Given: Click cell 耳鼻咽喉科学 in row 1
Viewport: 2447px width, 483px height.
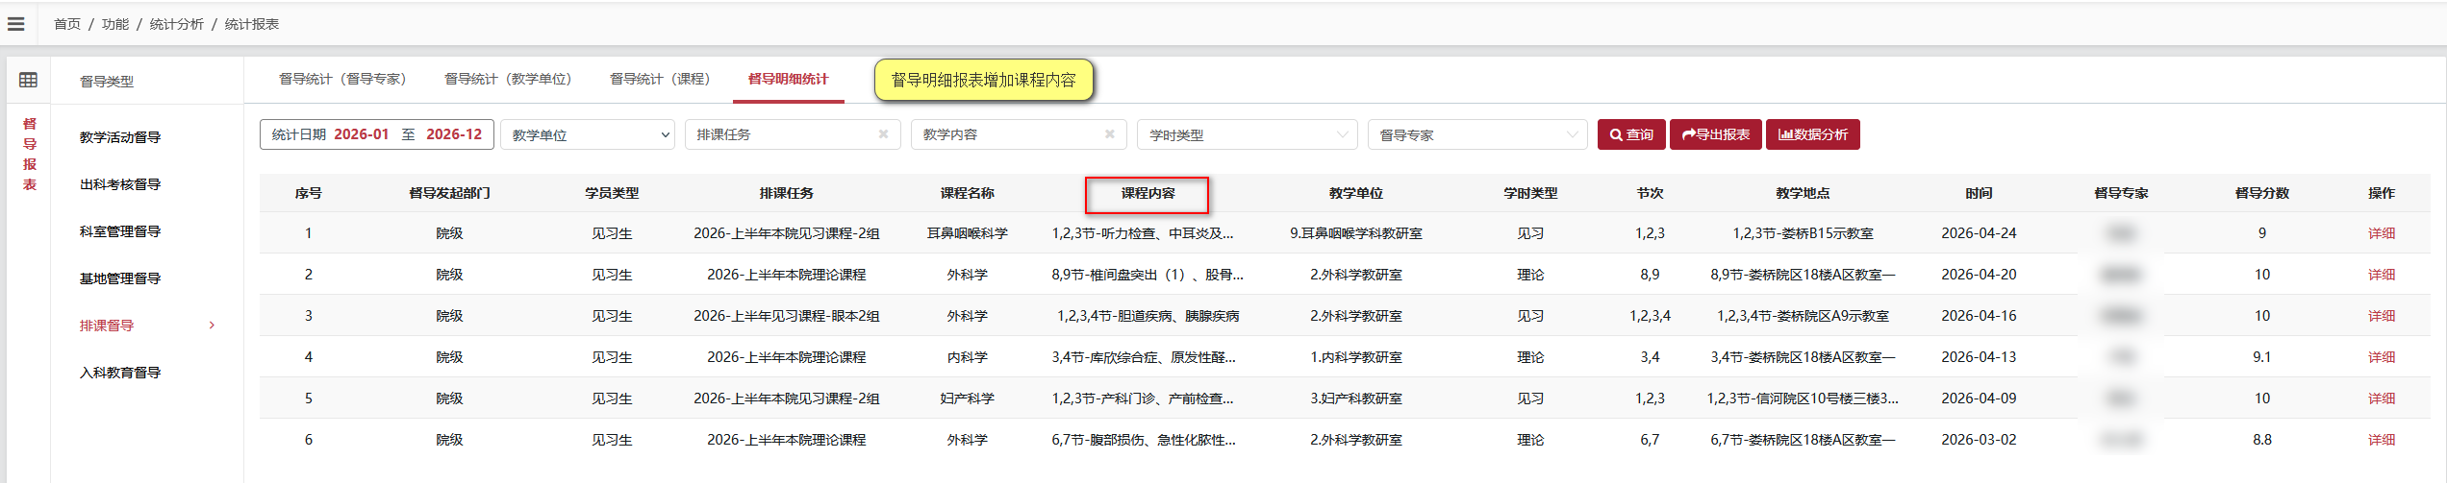Looking at the screenshot, I should tap(968, 233).
